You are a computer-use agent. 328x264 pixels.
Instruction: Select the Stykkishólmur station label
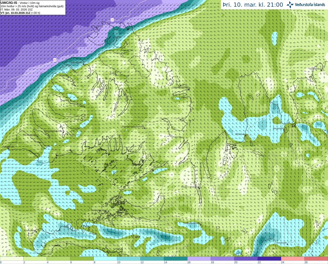coord(98,210)
